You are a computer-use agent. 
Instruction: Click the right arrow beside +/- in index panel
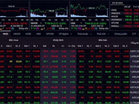point(138,7)
